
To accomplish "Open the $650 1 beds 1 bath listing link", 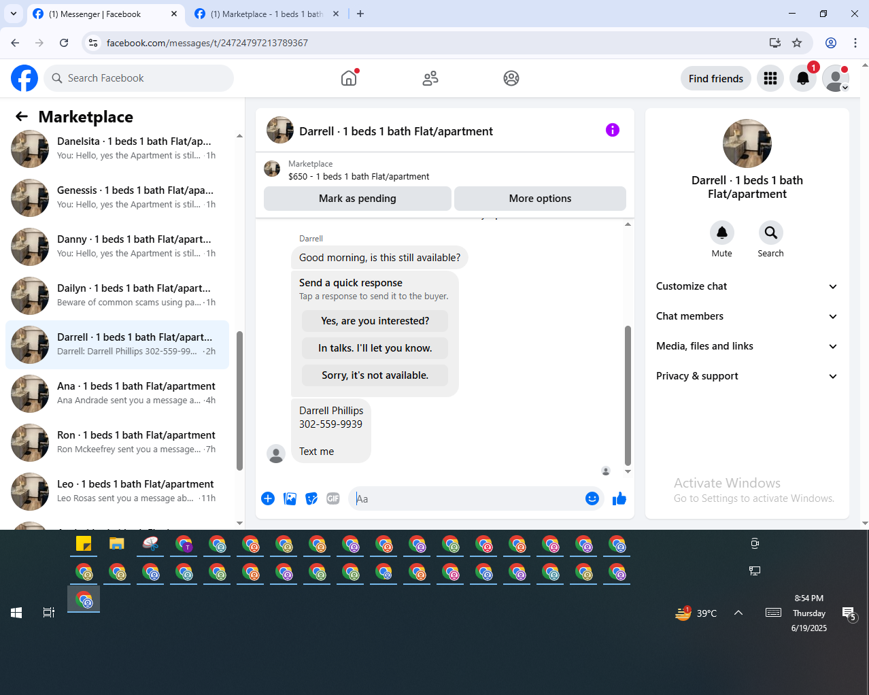I will click(x=359, y=176).
